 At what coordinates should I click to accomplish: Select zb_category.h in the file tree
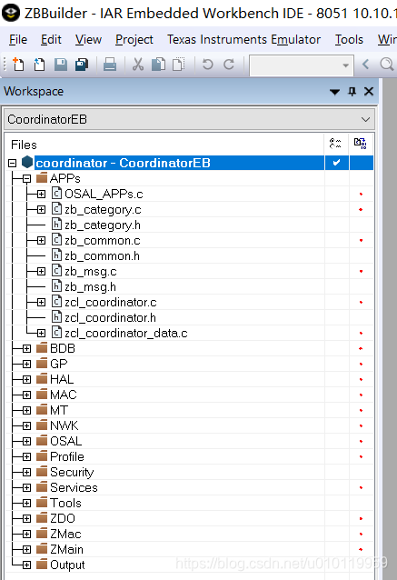pyautogui.click(x=103, y=225)
